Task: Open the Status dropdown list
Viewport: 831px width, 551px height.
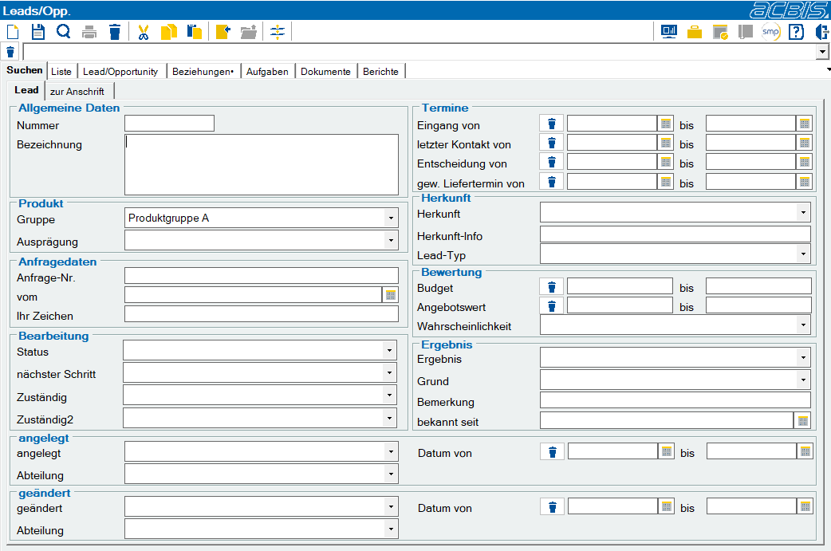Action: tap(389, 350)
